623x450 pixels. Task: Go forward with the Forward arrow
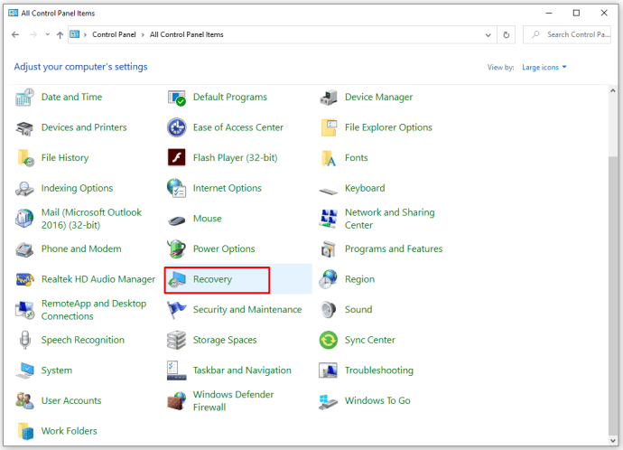pos(33,34)
